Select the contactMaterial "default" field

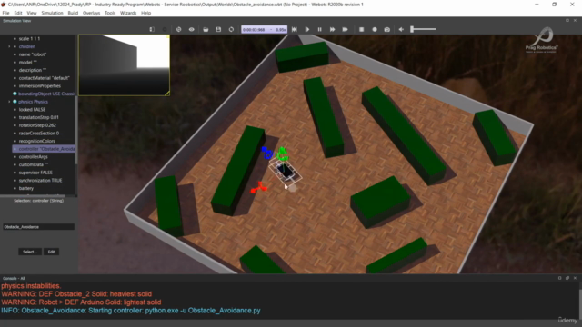[44, 78]
